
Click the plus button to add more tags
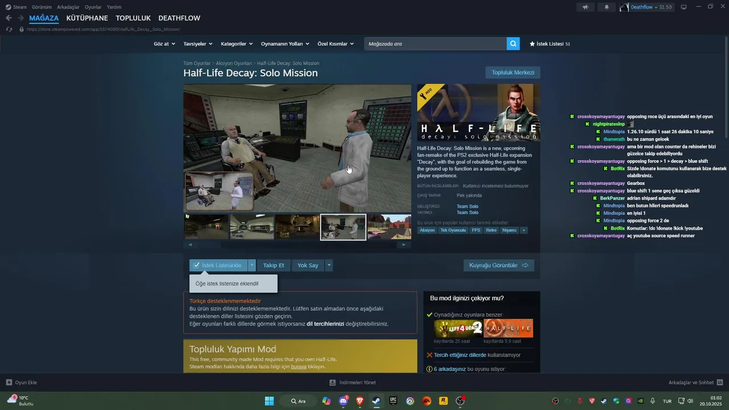[523, 230]
